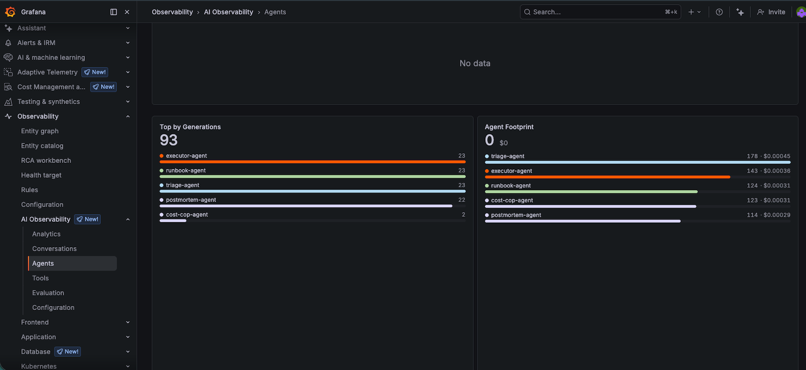Toggle the dock sidebar menu icon

(x=114, y=12)
